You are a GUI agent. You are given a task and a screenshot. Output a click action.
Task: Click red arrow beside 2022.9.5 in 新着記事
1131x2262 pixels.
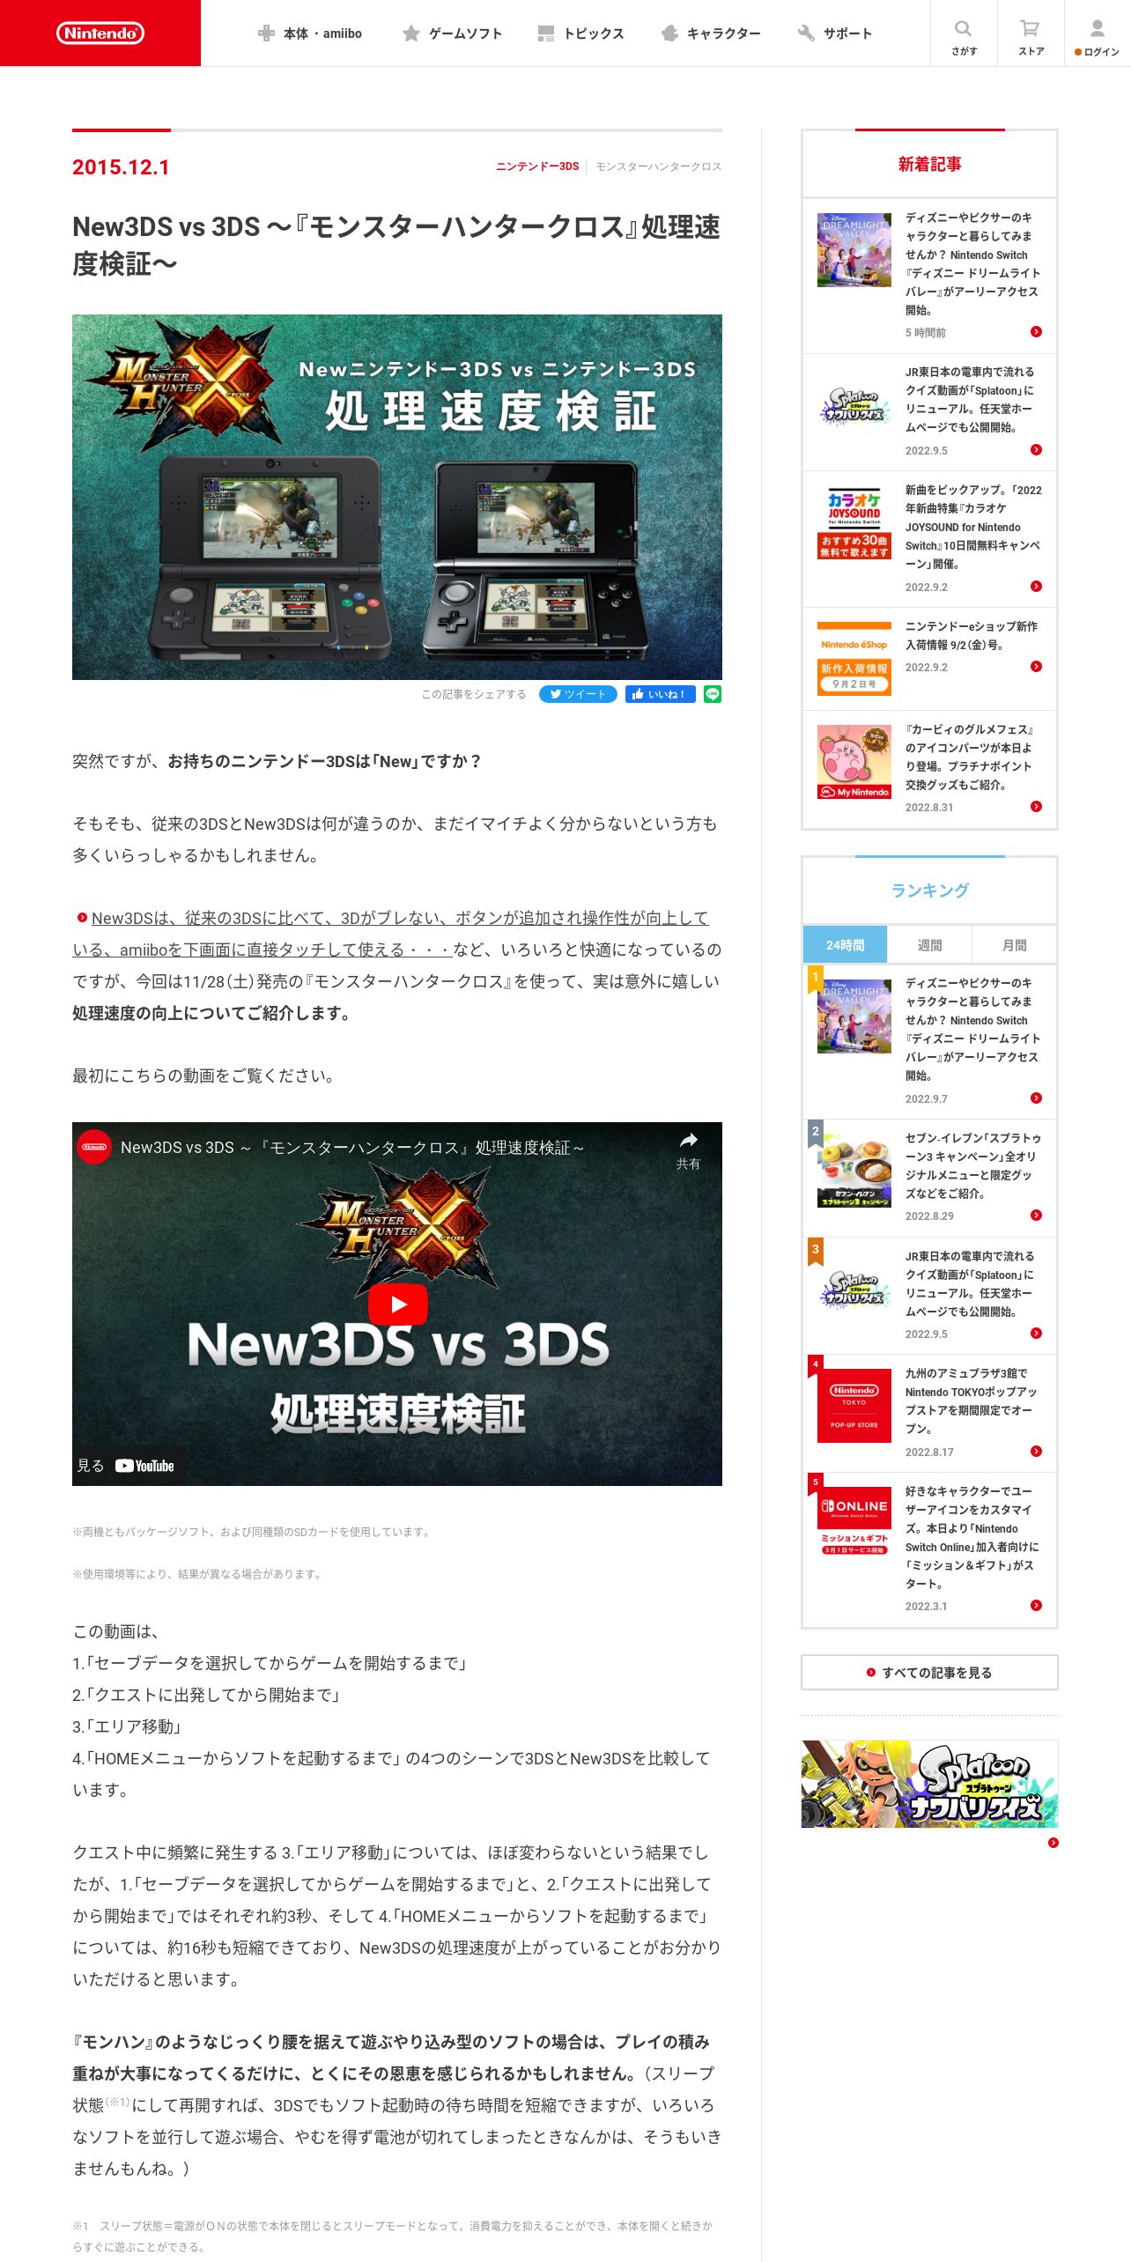click(1036, 450)
